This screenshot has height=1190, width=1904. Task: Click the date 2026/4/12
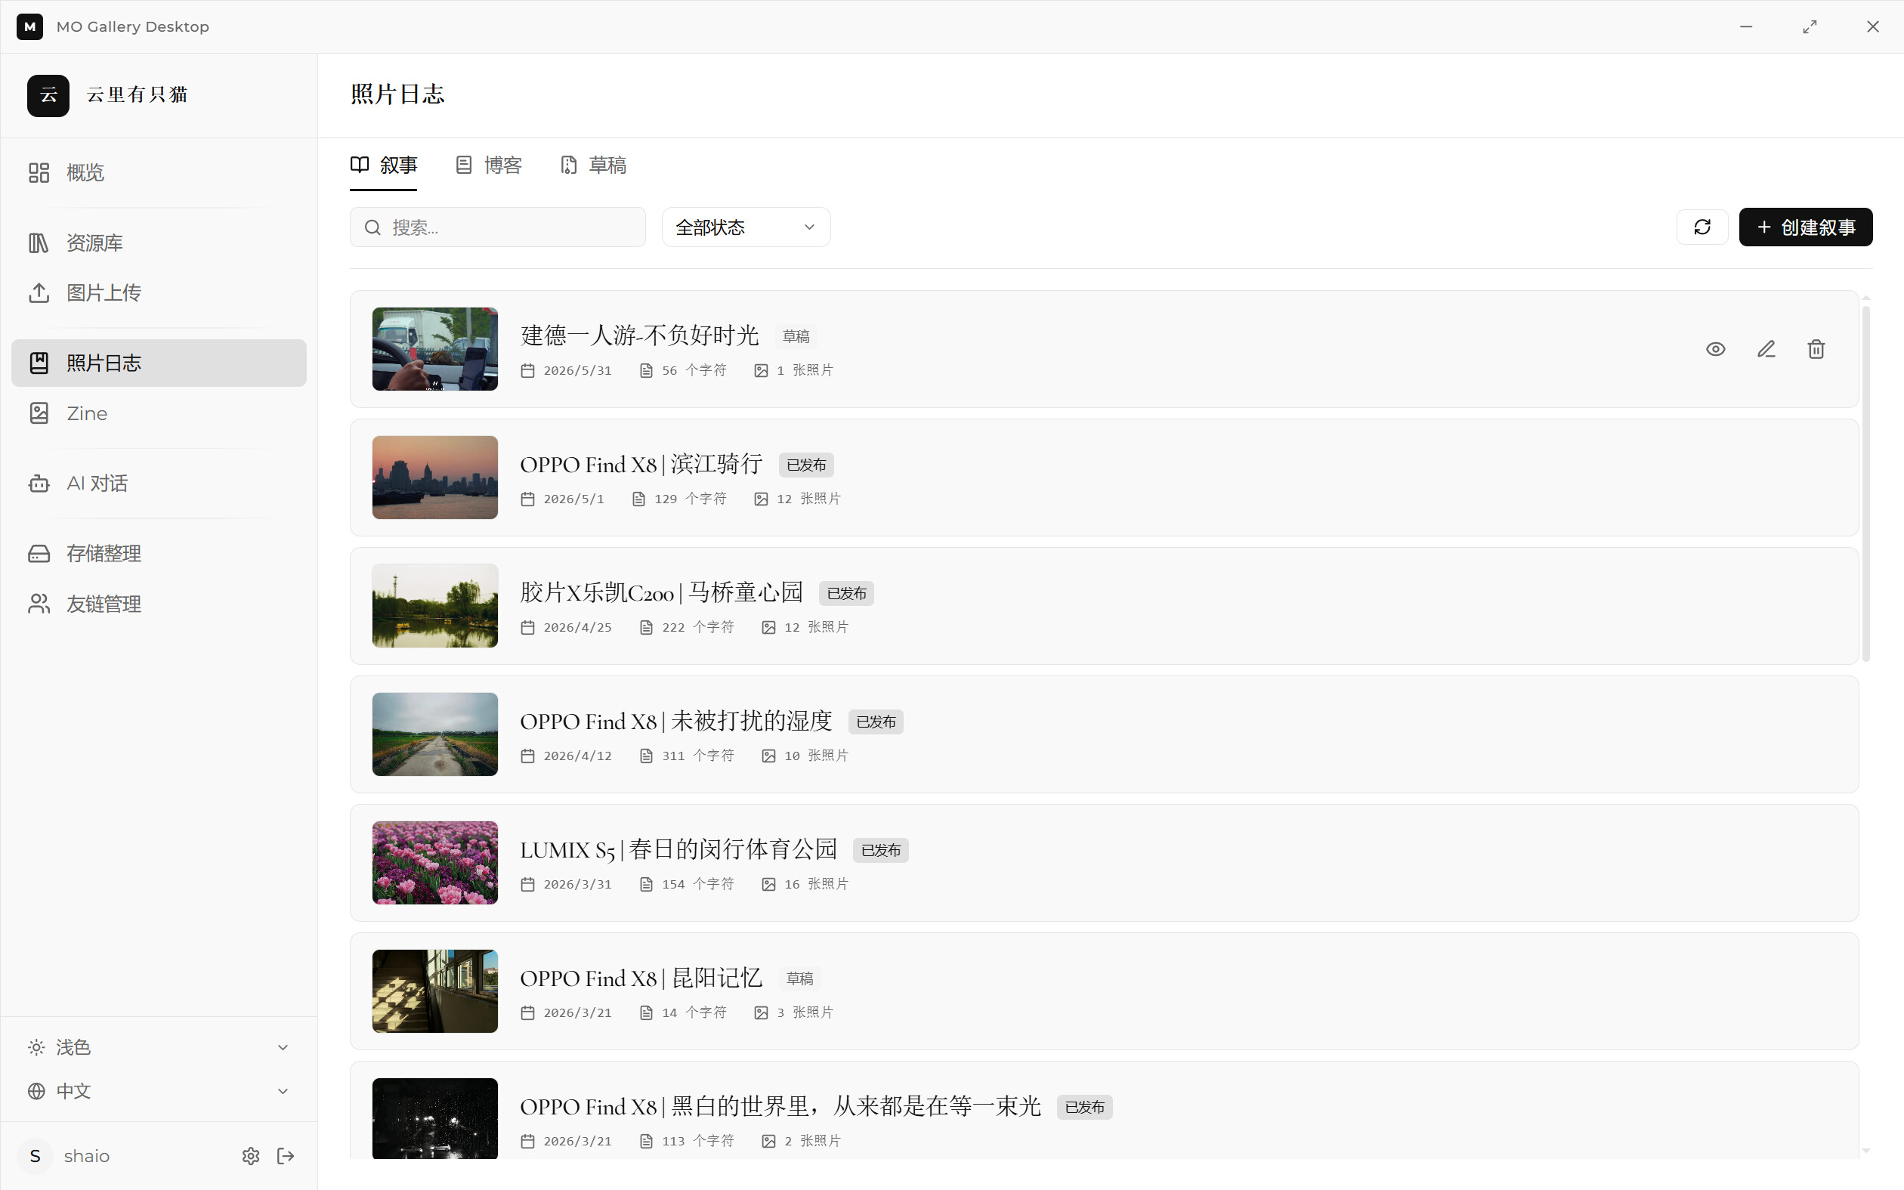tap(577, 756)
